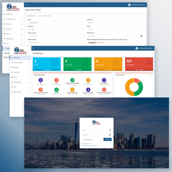Click Job sidebar icon in Dashboard window
The height and width of the screenshot is (172, 172).
(x=12, y=87)
